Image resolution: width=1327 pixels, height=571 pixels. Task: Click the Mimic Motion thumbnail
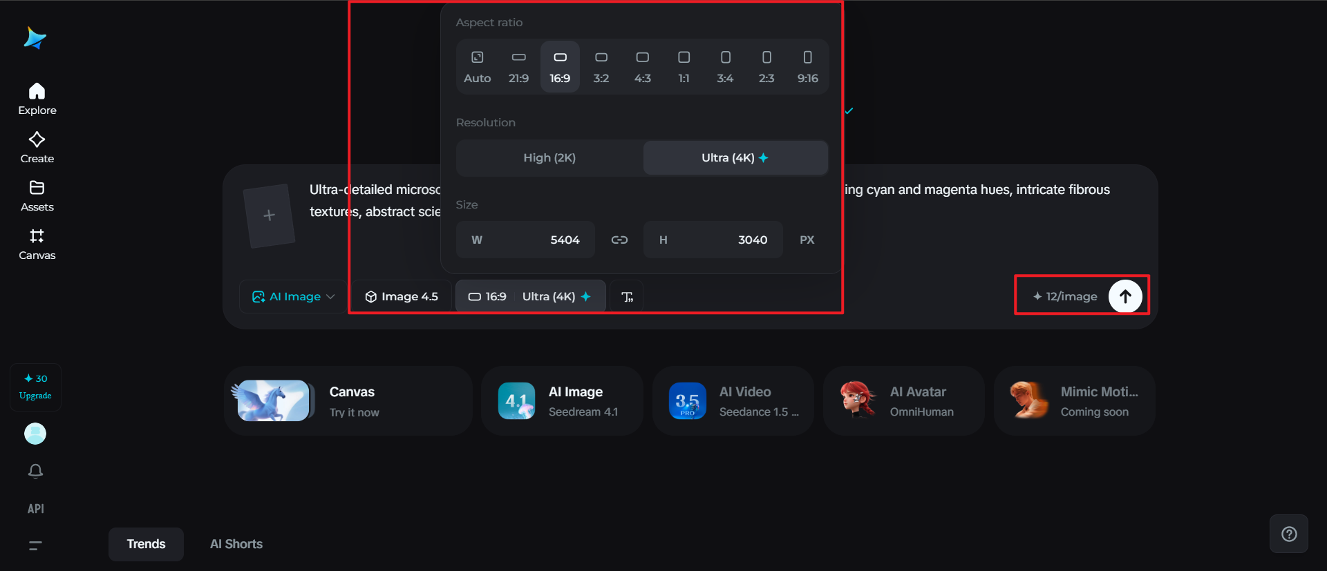click(1028, 400)
